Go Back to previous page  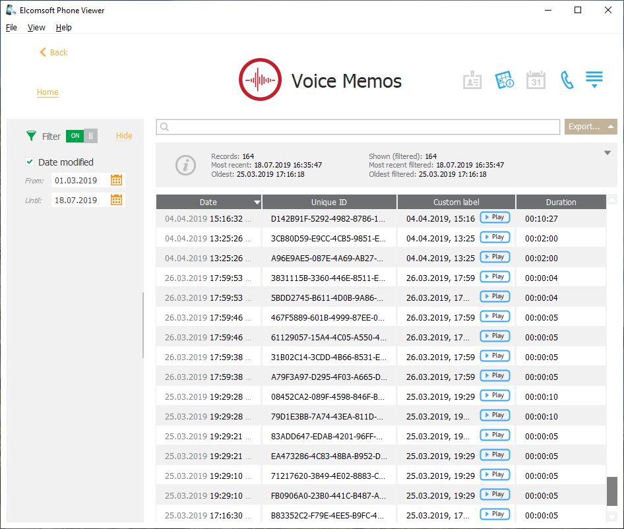point(53,52)
